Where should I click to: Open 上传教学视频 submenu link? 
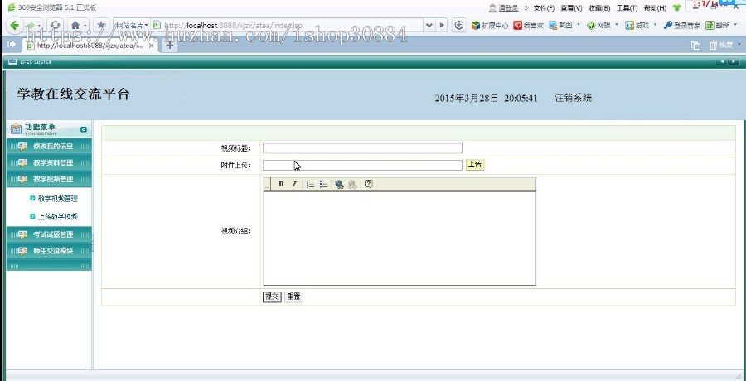click(57, 216)
